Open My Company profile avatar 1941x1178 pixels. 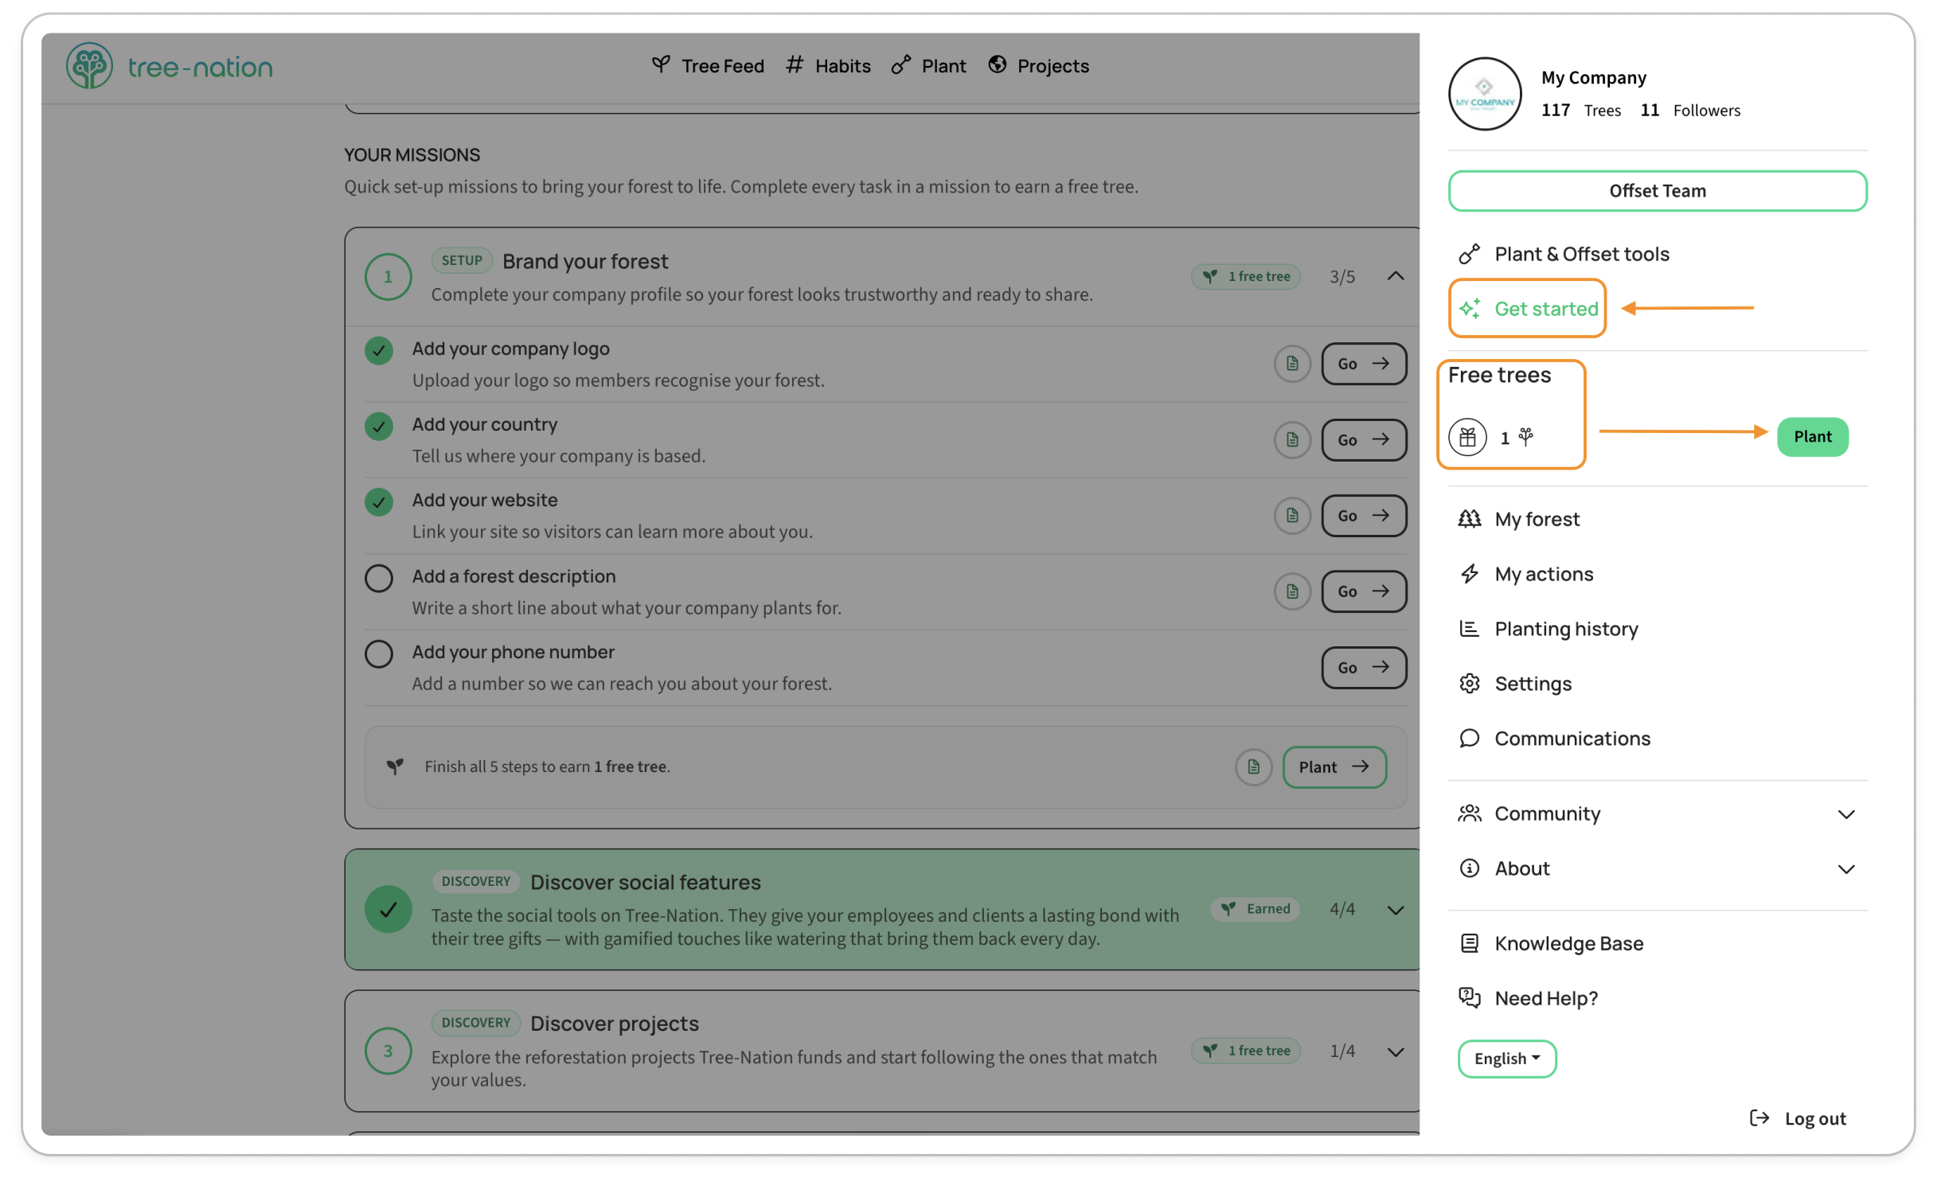click(x=1484, y=94)
